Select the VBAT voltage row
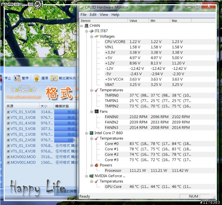Image resolution: width=222 pixels, height=205 pixels. 160,85
